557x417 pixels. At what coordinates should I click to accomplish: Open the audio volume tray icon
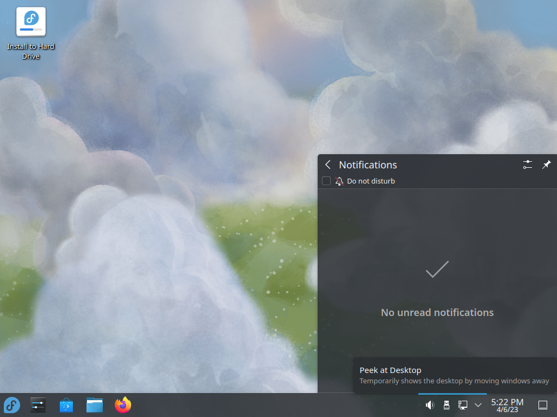[430, 405]
